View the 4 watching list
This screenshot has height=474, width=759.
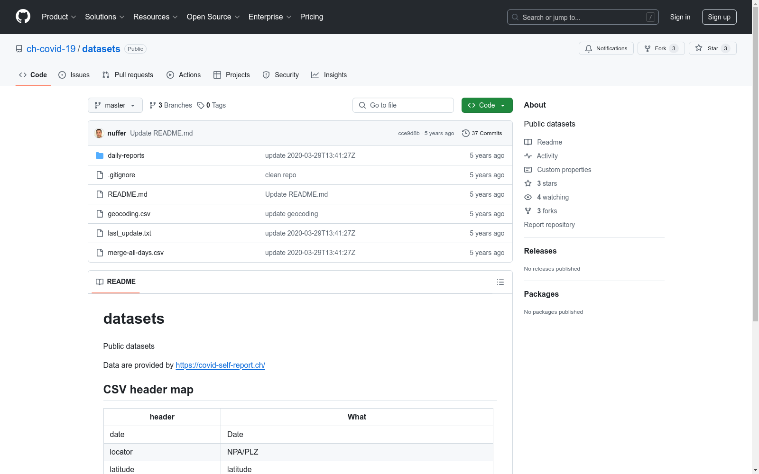(546, 197)
